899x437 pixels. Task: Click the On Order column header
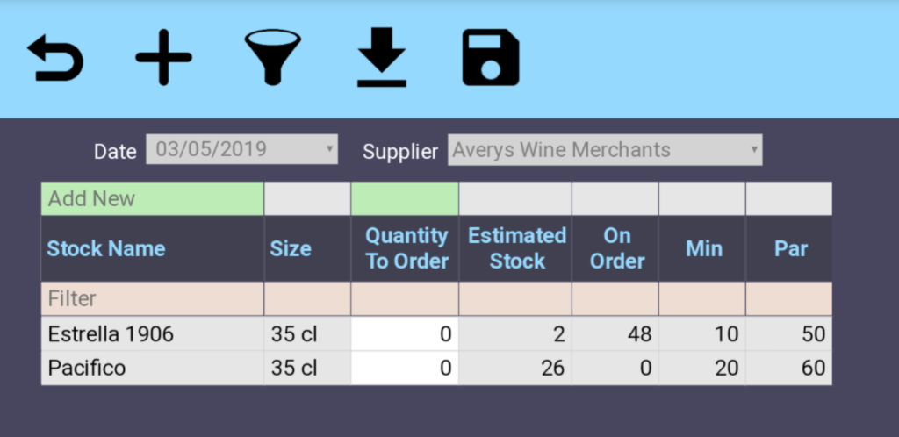click(617, 249)
